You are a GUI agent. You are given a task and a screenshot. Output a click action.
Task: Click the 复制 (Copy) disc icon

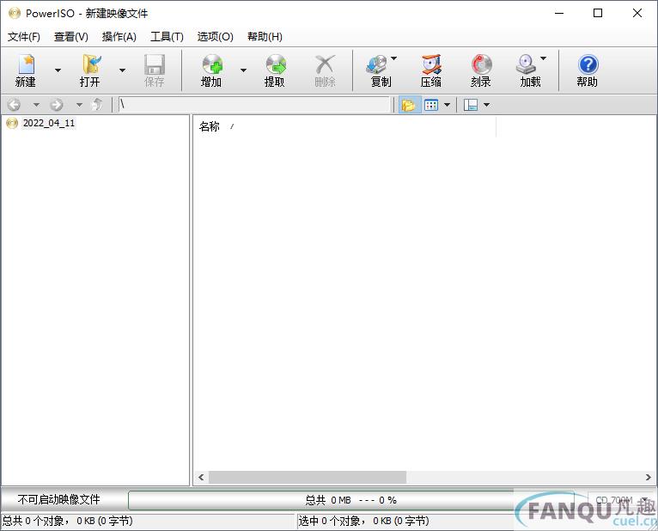[379, 70]
